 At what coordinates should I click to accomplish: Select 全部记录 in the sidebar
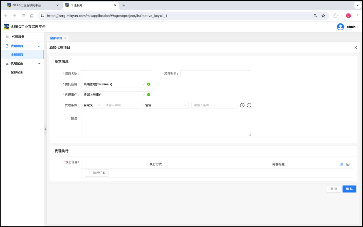[x=17, y=72]
